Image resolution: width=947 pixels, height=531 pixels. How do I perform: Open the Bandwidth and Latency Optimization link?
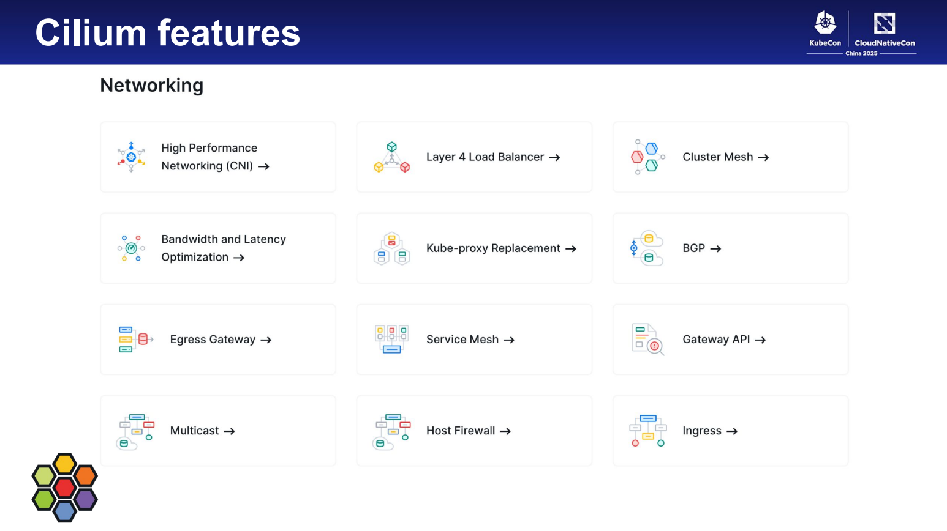[x=224, y=248]
